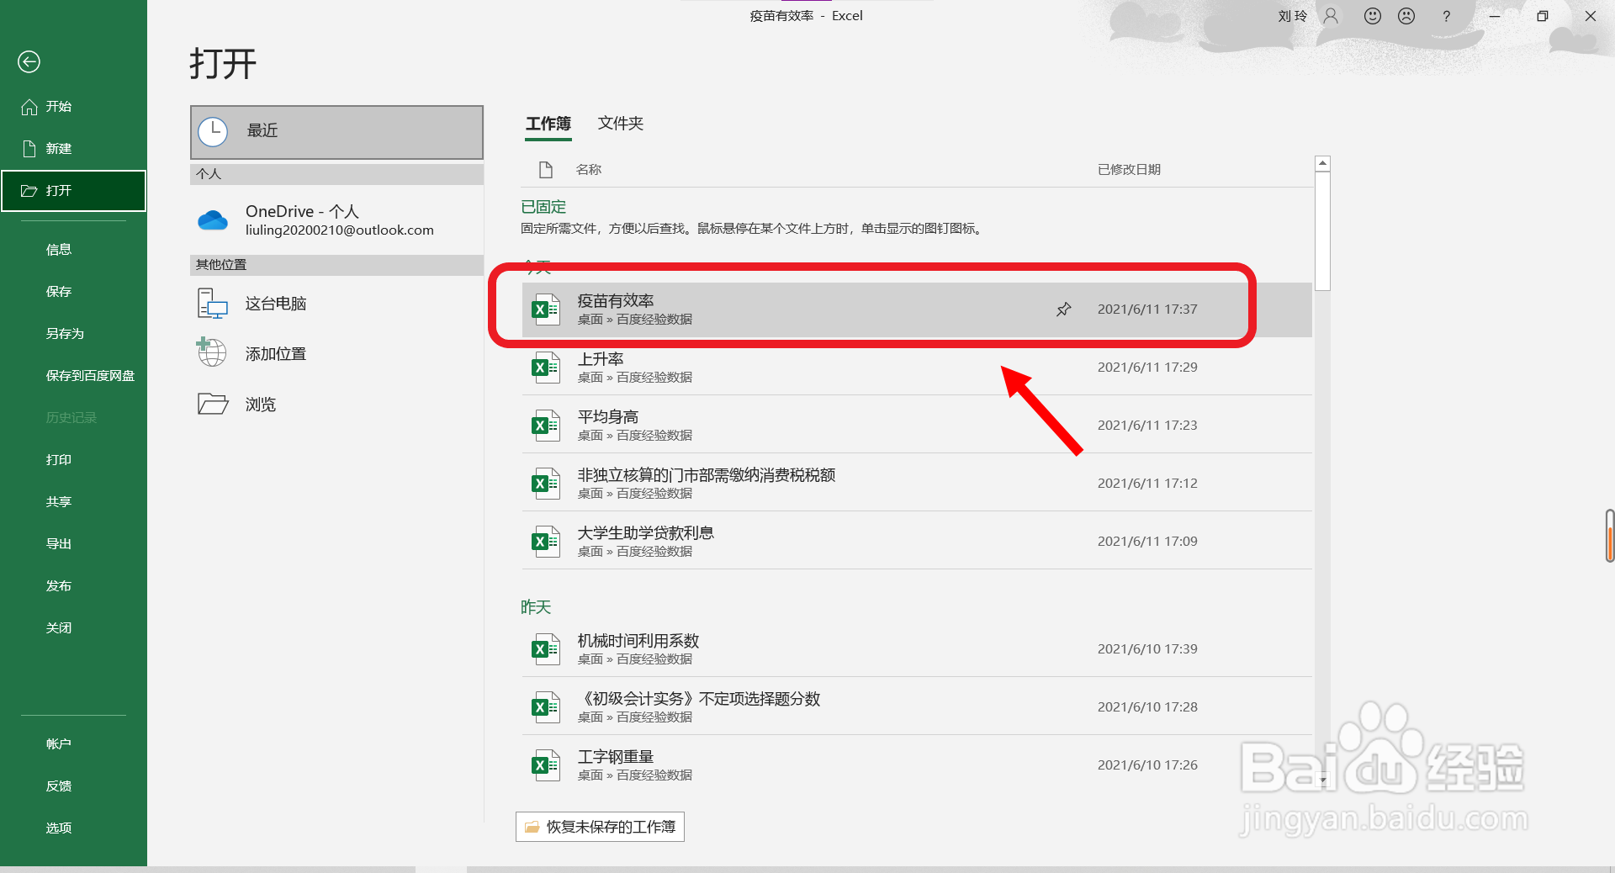Pin 疫苗有效率 to the list

point(1064,310)
